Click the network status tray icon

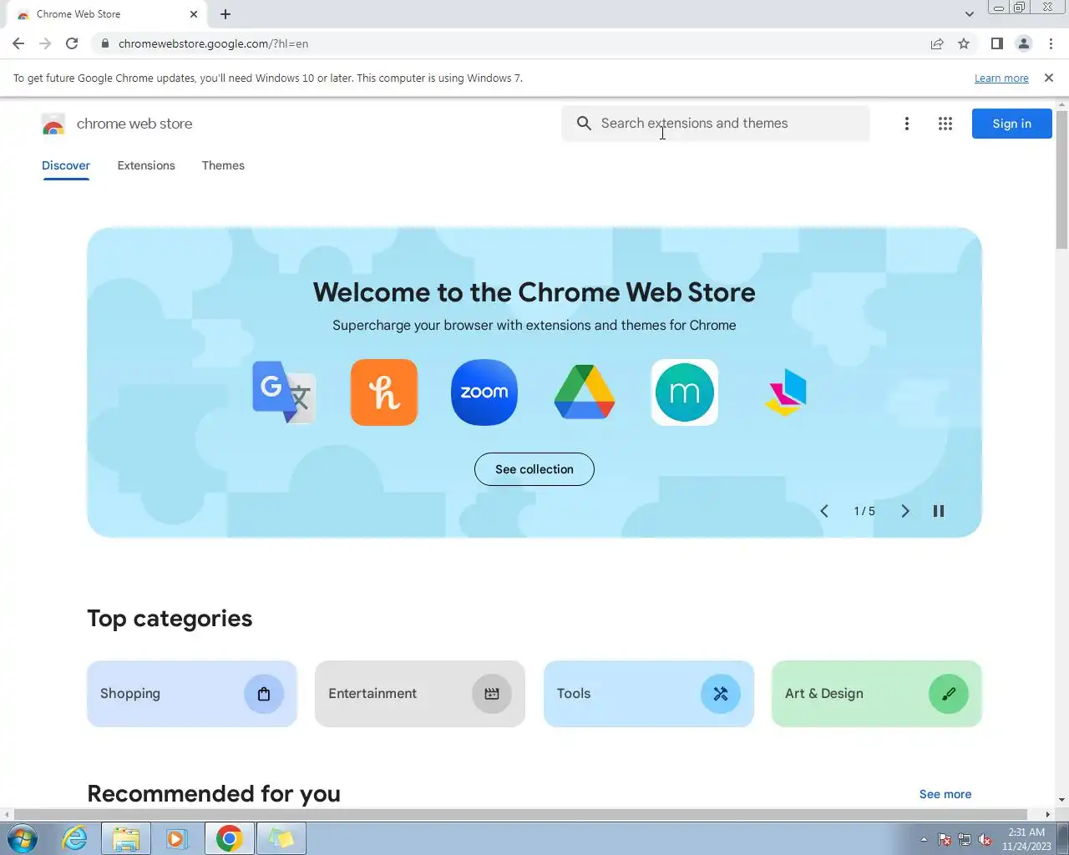pyautogui.click(x=965, y=839)
